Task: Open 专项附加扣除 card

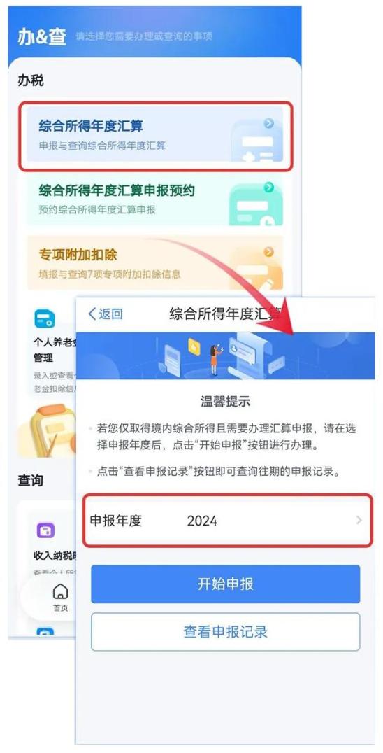Action: pos(155,262)
